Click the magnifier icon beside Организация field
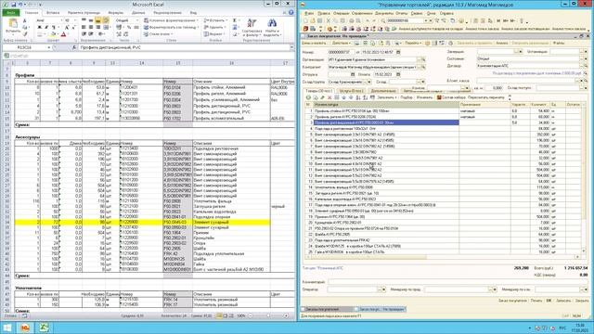Screen dimensions: 594x334 (x=423, y=59)
